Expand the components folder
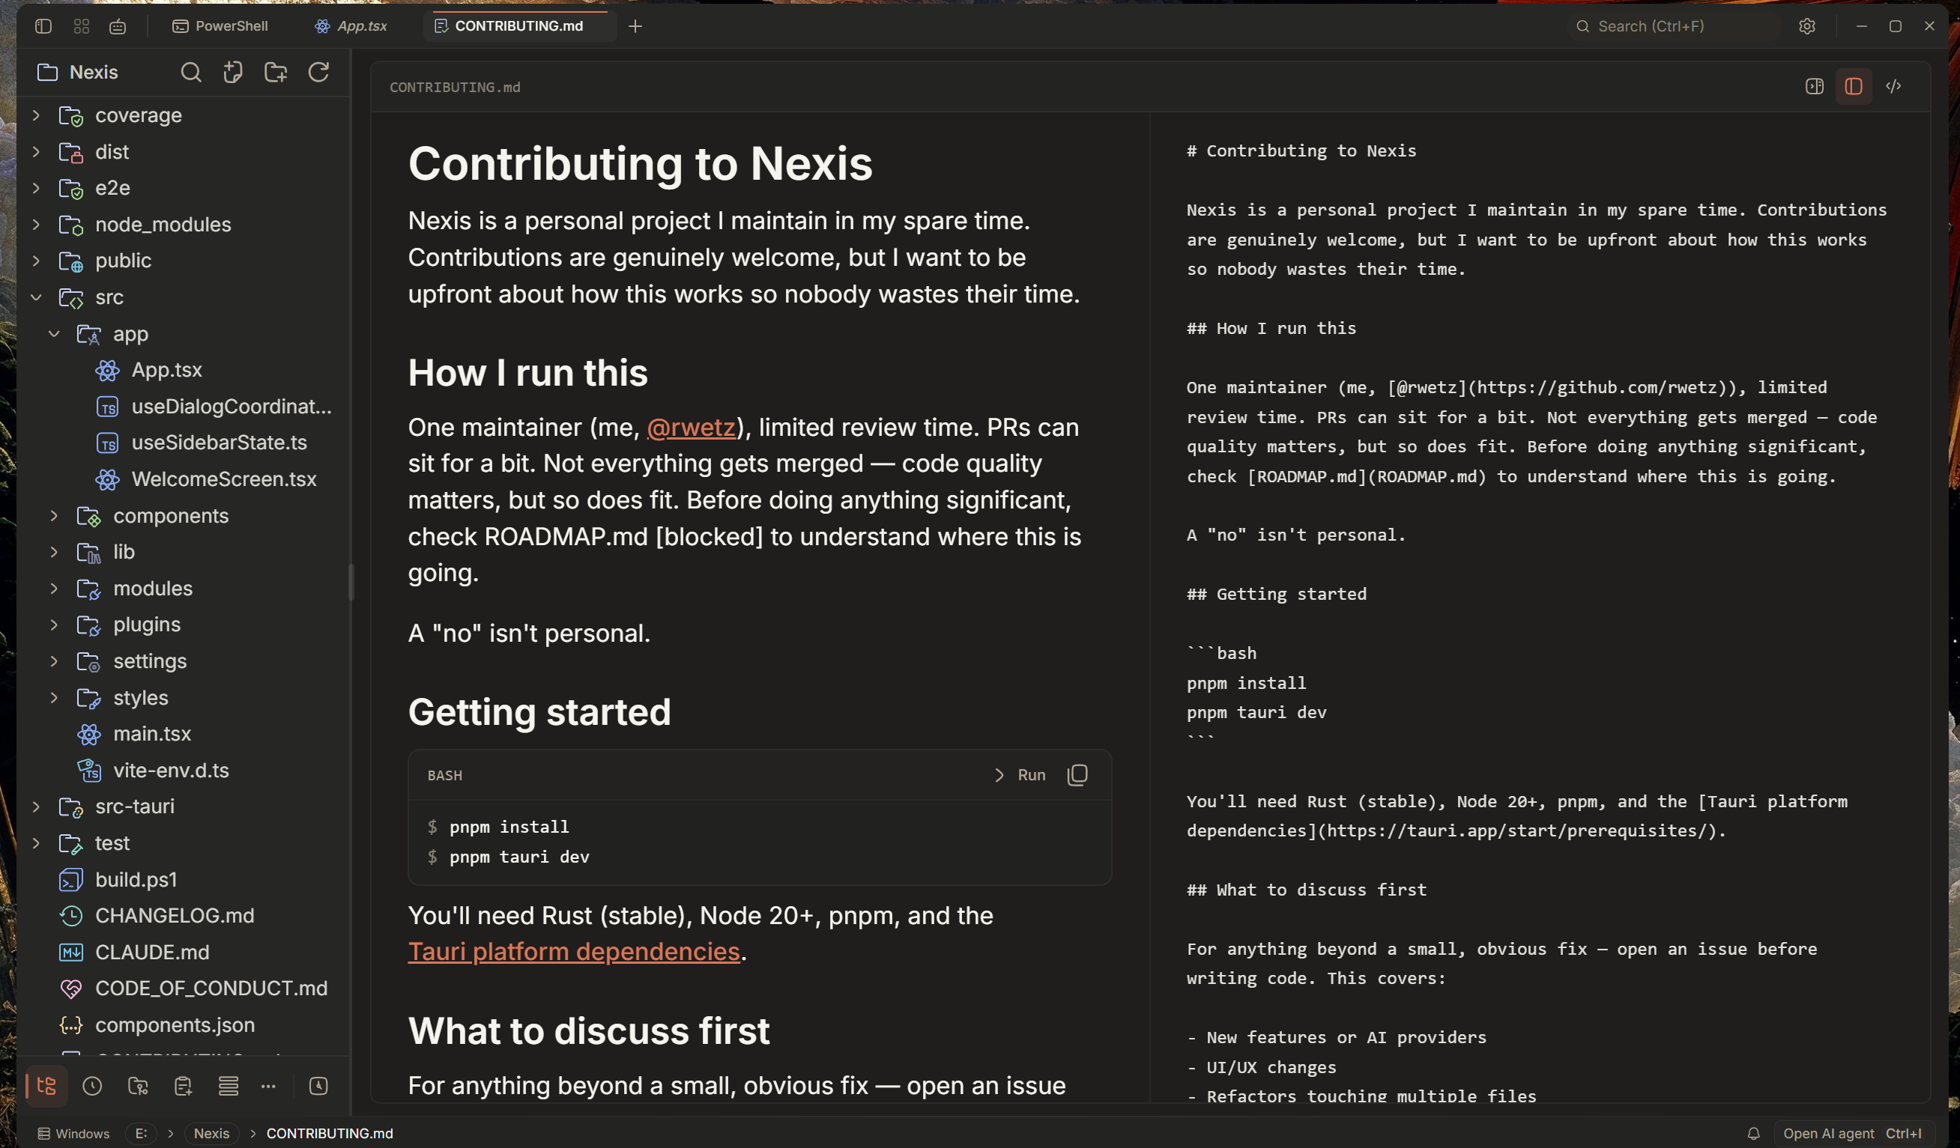This screenshot has height=1148, width=1960. (x=54, y=516)
